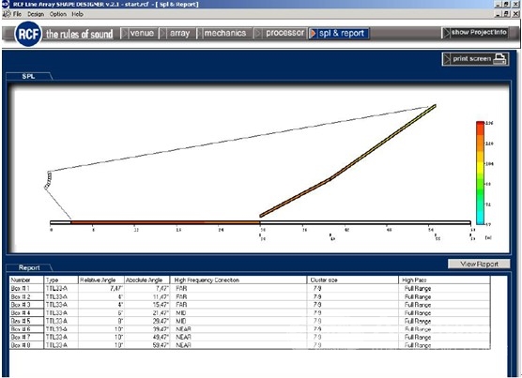The image size is (522, 378).
Task: Click the arrow icon on print screen button
Action: coord(448,59)
